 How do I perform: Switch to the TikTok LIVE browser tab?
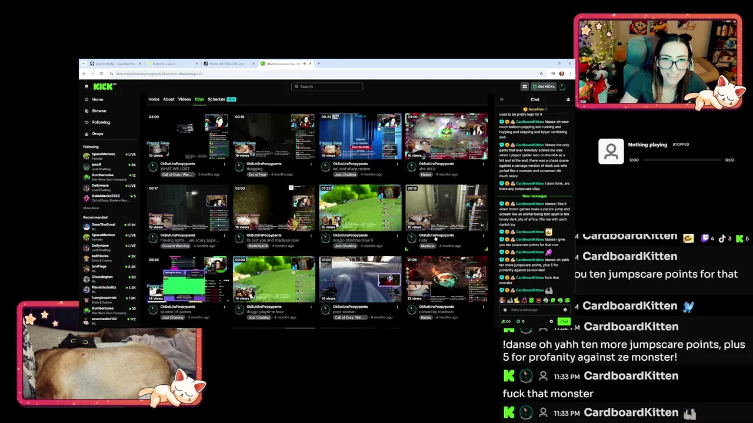point(229,63)
